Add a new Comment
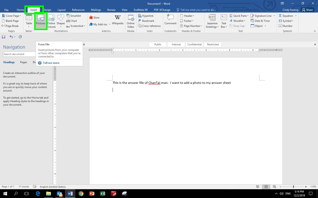 tap(170, 20)
